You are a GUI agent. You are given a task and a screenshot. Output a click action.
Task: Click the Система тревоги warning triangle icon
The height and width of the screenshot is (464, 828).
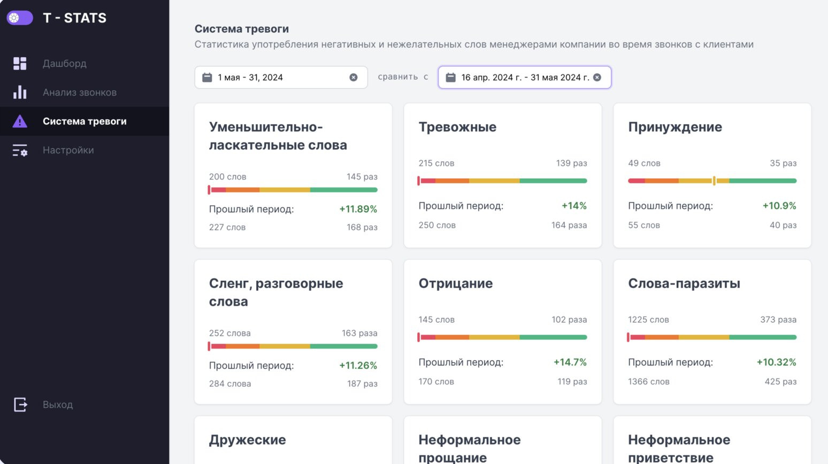coord(20,121)
